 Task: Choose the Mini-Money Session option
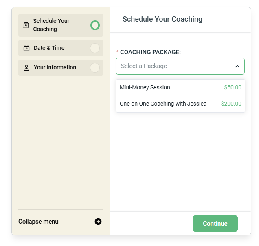[145, 87]
